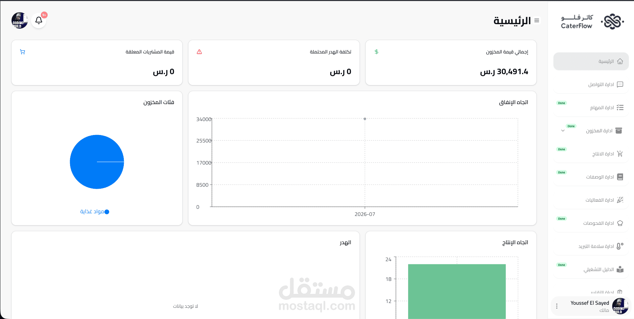Click the warning triangle icon on waste cost card
This screenshot has width=634, height=319.
[199, 52]
